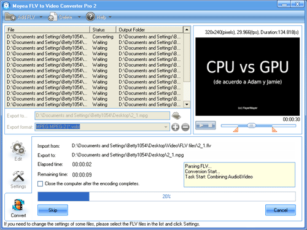Click the Remaining time value 00:00:09
Screen dimensions: 307x230
coord(82,175)
